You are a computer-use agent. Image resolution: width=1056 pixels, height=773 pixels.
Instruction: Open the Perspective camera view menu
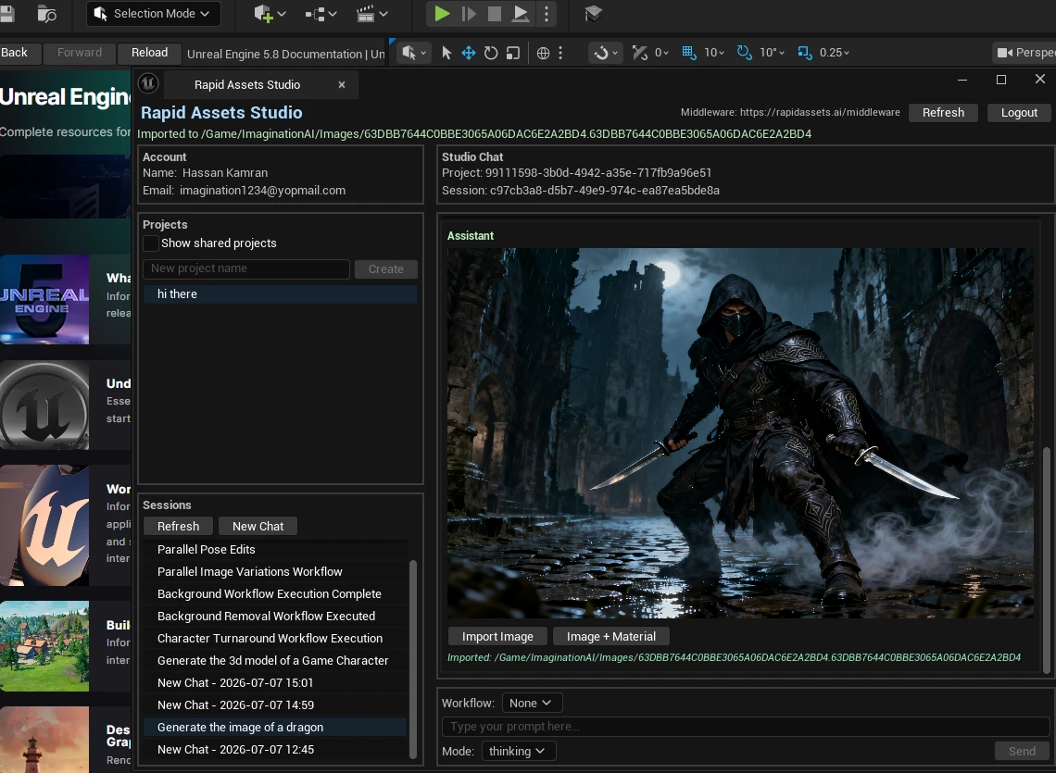click(x=1025, y=53)
